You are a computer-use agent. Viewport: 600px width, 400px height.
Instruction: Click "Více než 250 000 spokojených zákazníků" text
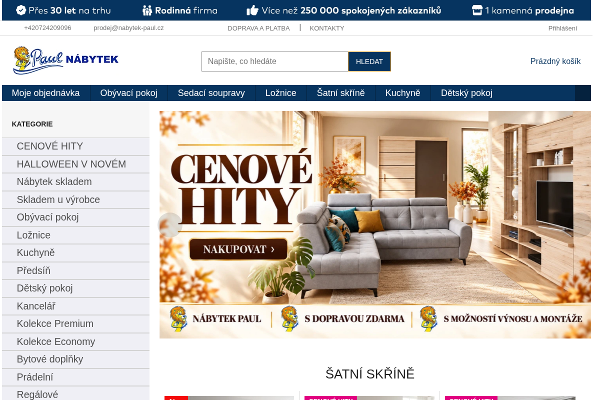[351, 10]
